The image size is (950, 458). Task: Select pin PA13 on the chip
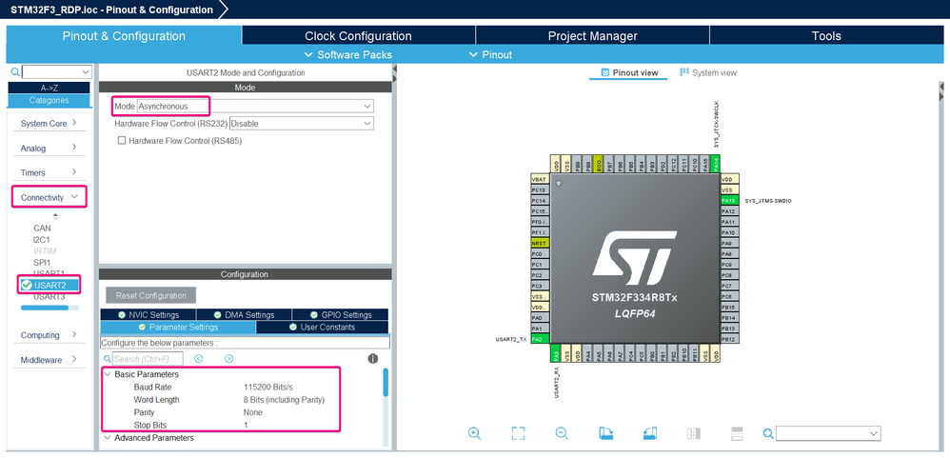[729, 200]
